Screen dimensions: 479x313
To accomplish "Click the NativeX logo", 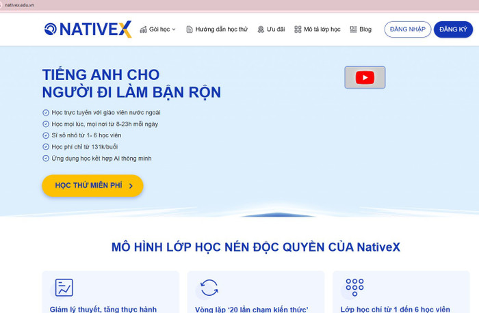I will point(88,29).
